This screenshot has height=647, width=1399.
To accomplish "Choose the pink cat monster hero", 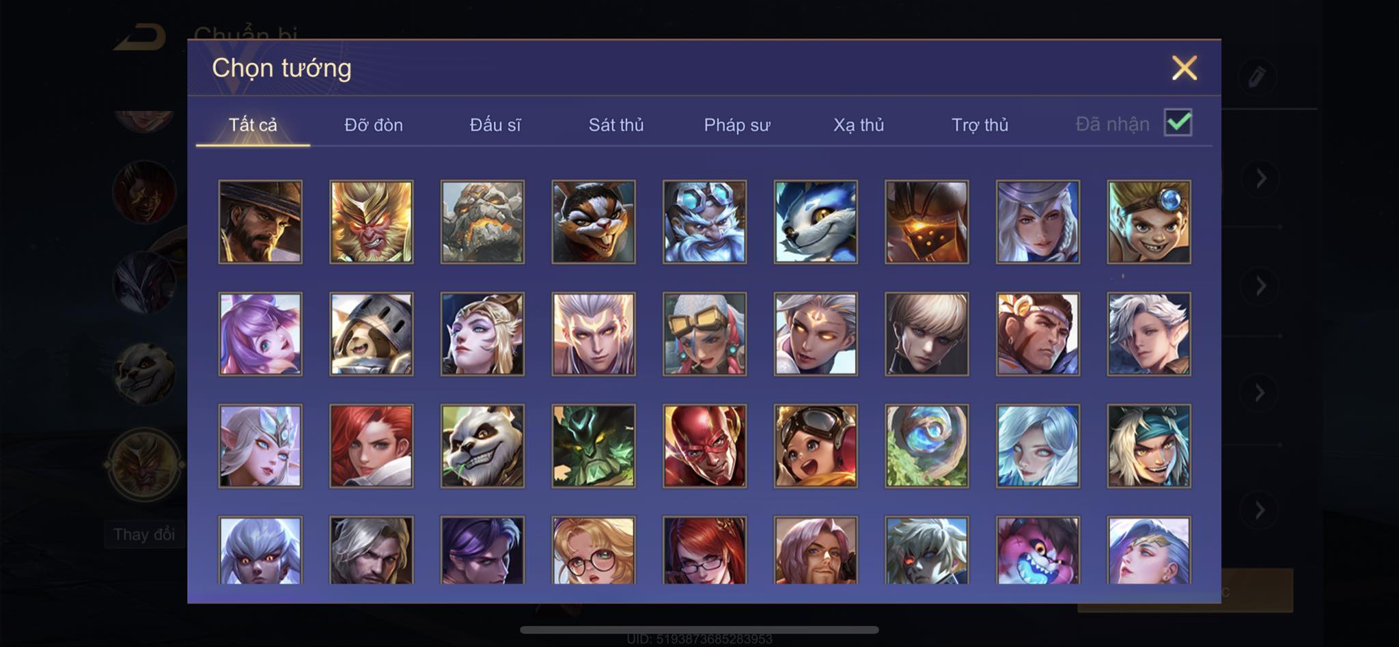I will pos(1038,550).
